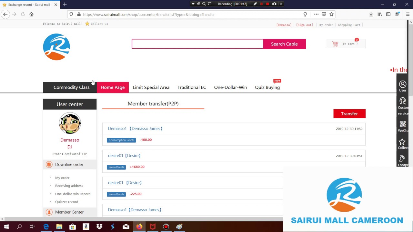Image resolution: width=413 pixels, height=232 pixels.
Task: Open My order in the sidebar
Action: 62,178
